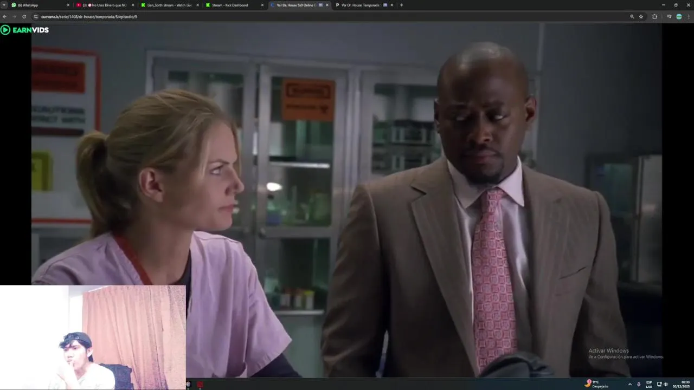Open the browser profile avatar
The image size is (694, 390).
(679, 17)
